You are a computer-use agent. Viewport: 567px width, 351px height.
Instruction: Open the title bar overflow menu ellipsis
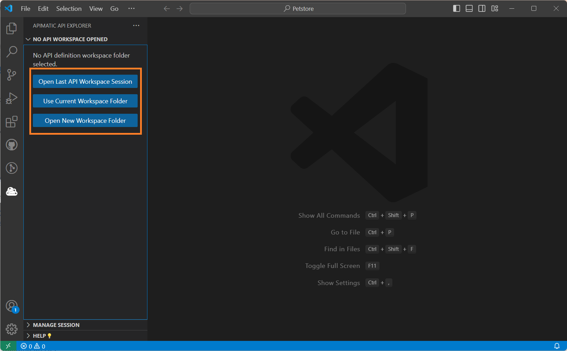(x=131, y=8)
